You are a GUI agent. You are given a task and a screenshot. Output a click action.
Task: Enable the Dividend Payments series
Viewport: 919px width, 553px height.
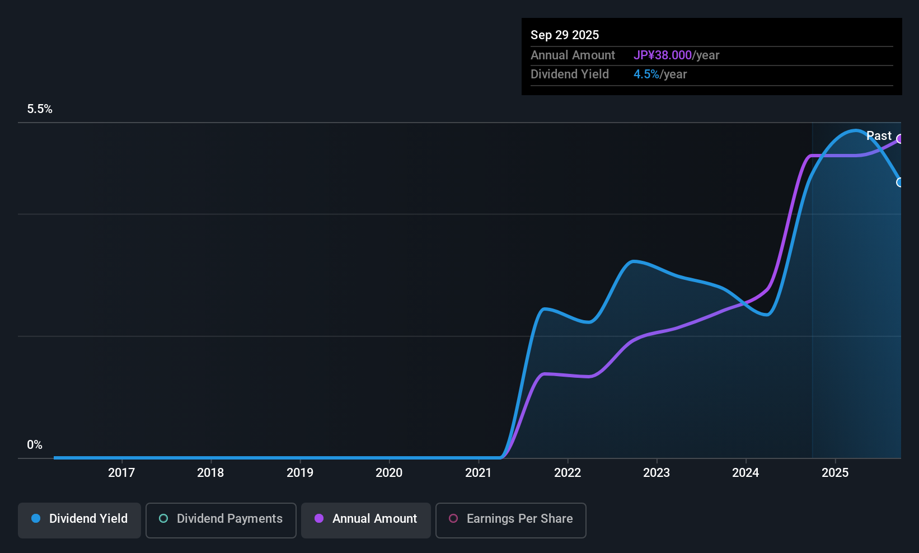221,520
